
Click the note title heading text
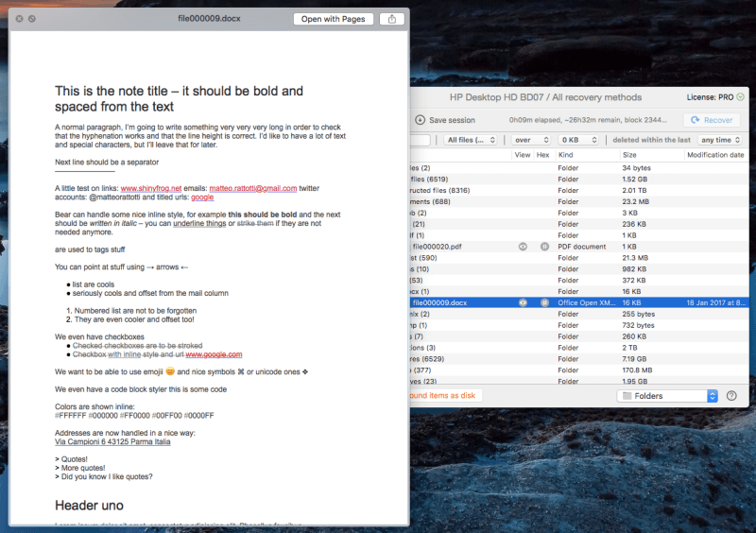pos(179,99)
